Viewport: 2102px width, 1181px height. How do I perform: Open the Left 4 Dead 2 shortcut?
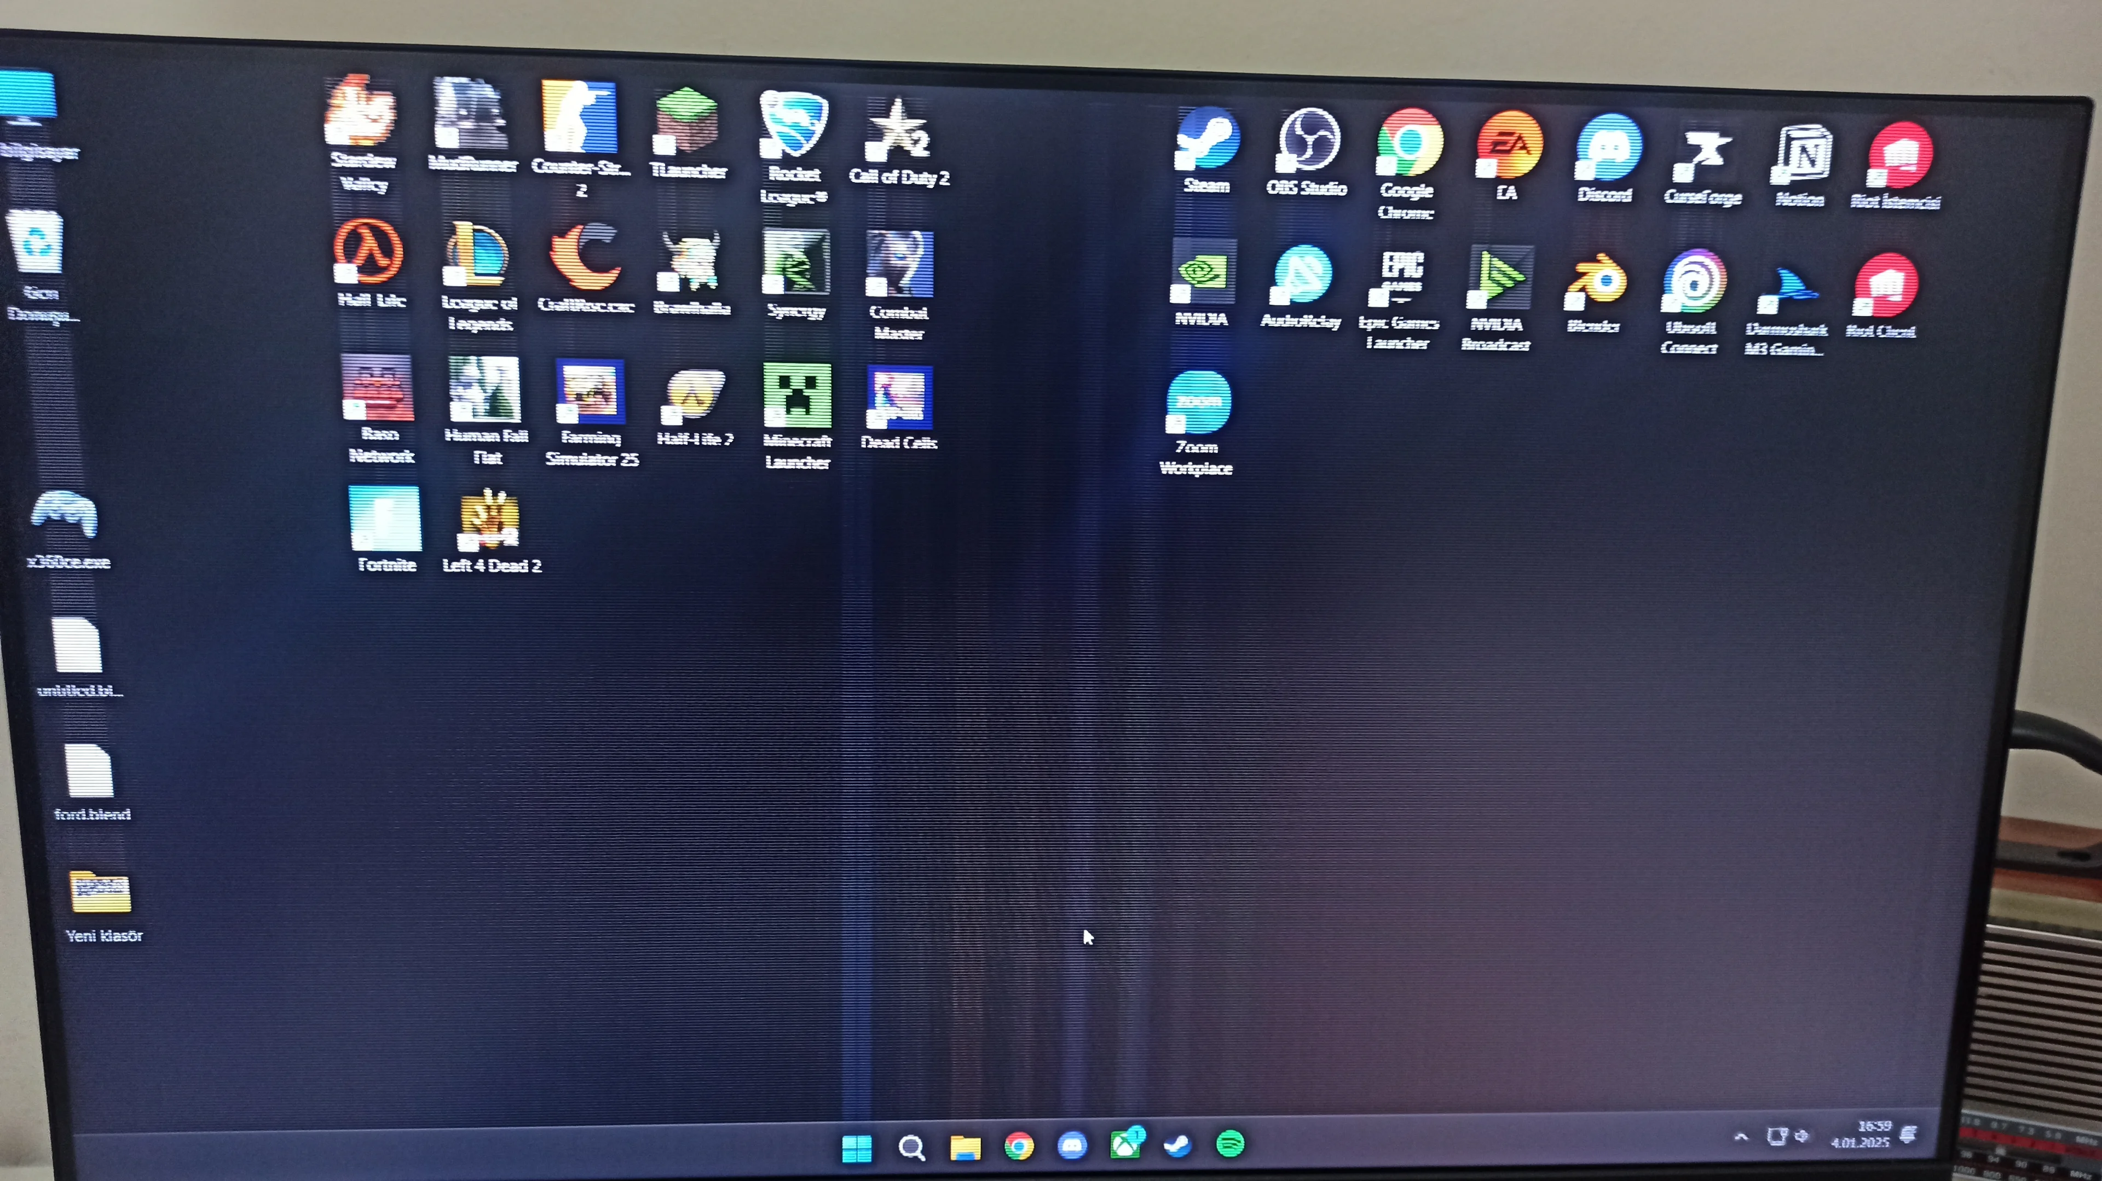pyautogui.click(x=488, y=521)
